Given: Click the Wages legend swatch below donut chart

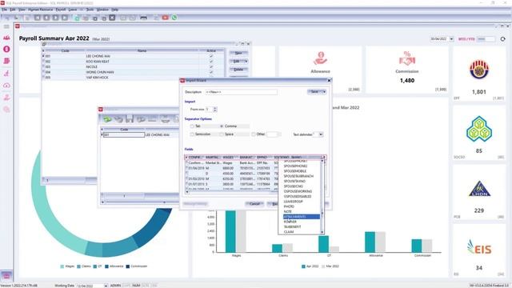Looking at the screenshot, I should tap(62, 266).
